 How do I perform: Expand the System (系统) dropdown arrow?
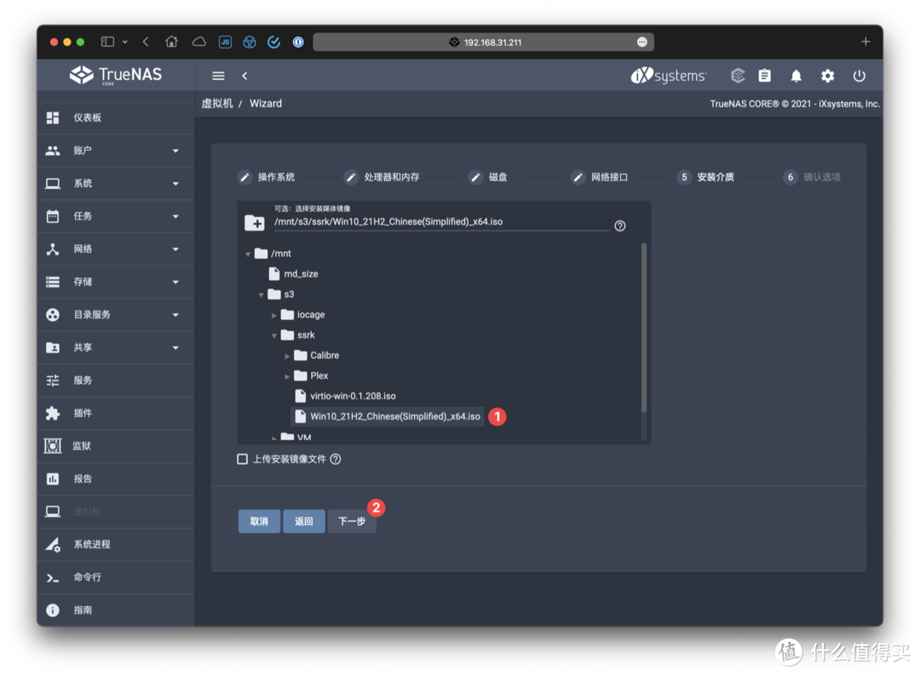click(175, 184)
